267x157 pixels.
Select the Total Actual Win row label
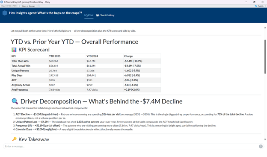[21, 66]
